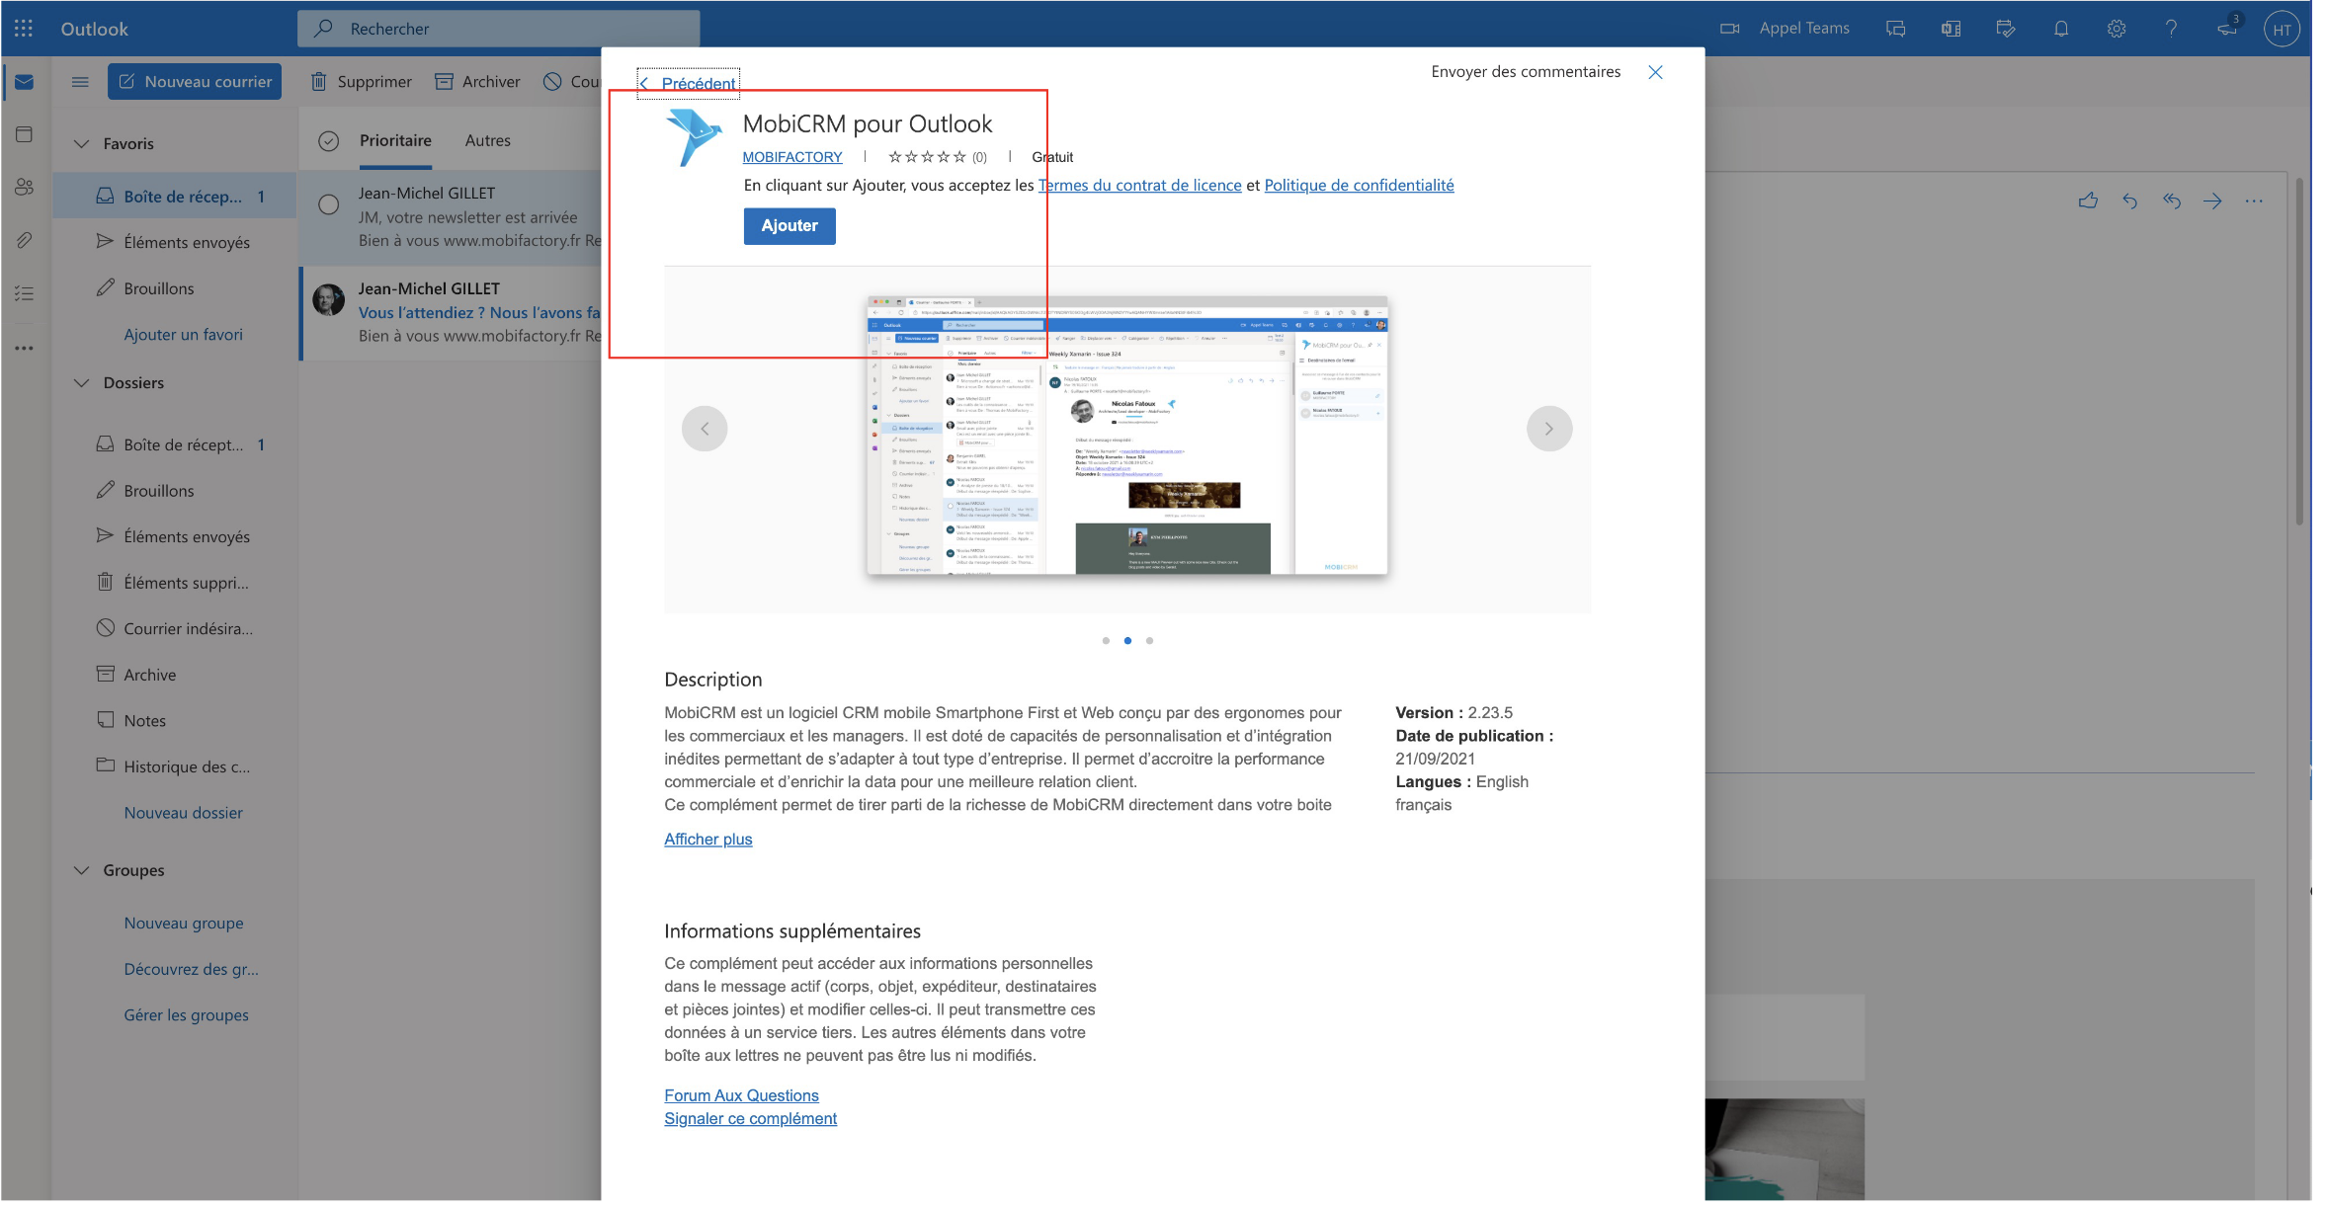Image resolution: width=2326 pixels, height=1207 pixels.
Task: Toggle select-all messages circle checkbox
Action: click(329, 141)
